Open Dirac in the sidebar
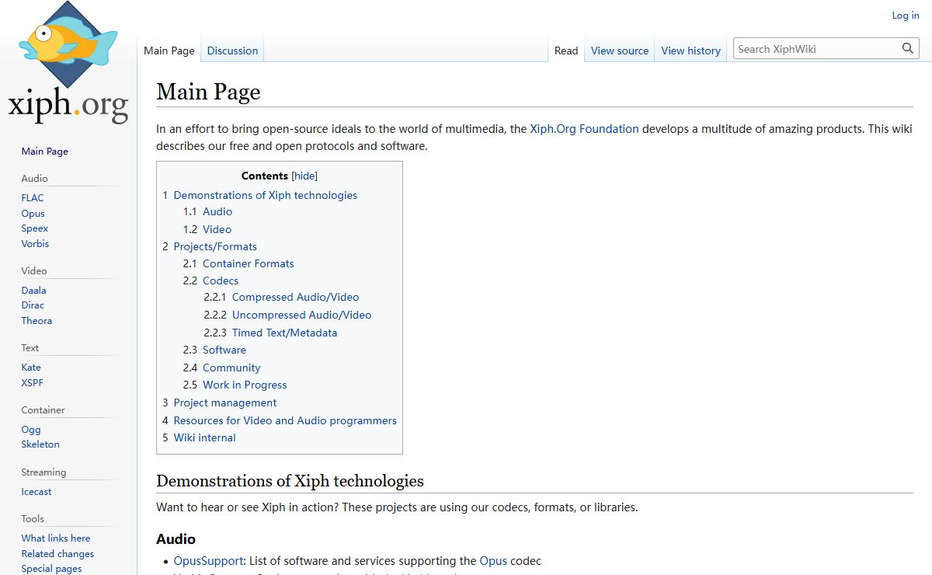 33,305
